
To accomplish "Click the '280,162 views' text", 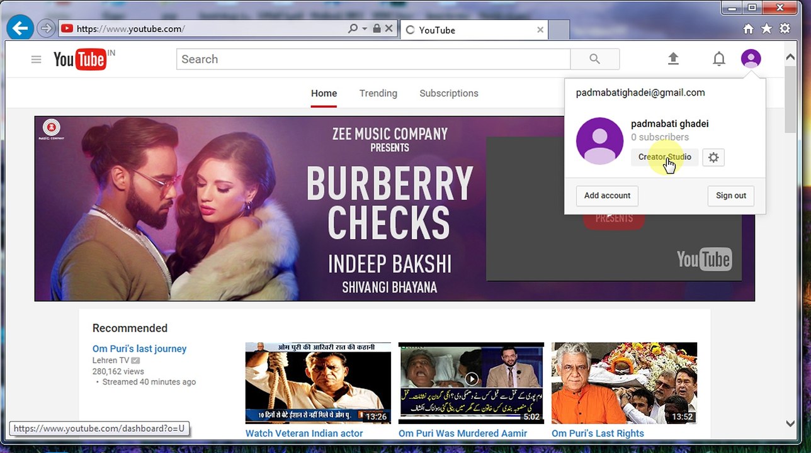I will pos(118,371).
